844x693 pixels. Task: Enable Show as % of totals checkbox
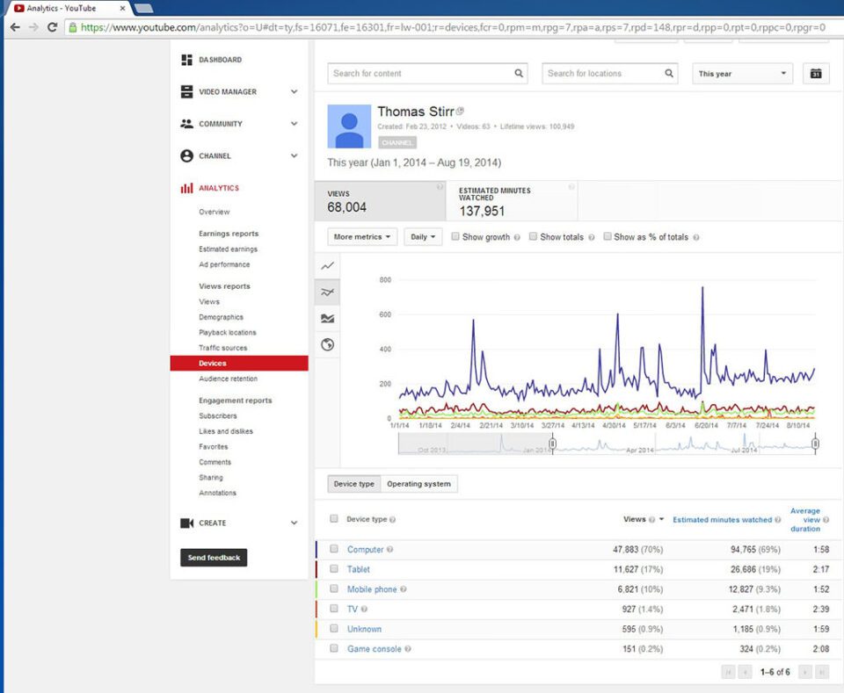tap(608, 236)
